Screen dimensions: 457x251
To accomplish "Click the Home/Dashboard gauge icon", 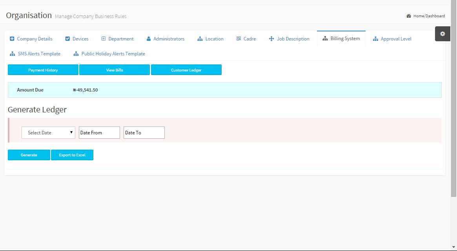I will (x=409, y=16).
